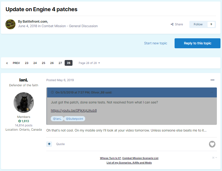
Task: Click the @Bulletpoint mention tag
Action: pos(74,119)
